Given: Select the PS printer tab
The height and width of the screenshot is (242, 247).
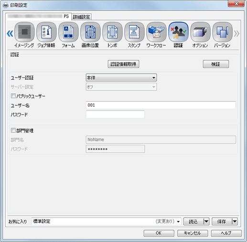Looking at the screenshot, I should coord(38,16).
